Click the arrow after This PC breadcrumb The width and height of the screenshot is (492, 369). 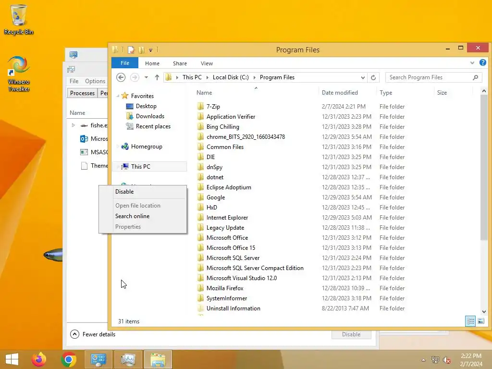pyautogui.click(x=207, y=77)
